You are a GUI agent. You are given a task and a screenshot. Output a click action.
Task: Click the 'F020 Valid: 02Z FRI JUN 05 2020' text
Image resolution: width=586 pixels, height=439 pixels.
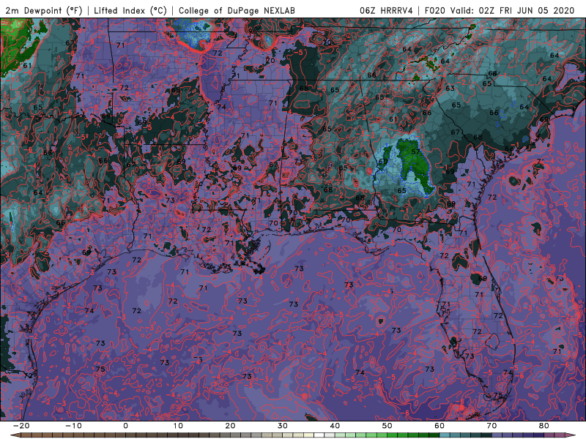[500, 10]
